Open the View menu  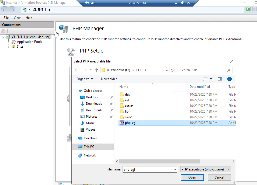pyautogui.click(x=17, y=18)
